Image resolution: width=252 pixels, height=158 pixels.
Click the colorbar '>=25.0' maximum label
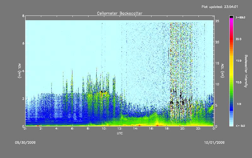point(240,17)
